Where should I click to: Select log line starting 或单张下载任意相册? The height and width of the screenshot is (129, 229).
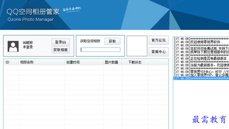click(201, 52)
